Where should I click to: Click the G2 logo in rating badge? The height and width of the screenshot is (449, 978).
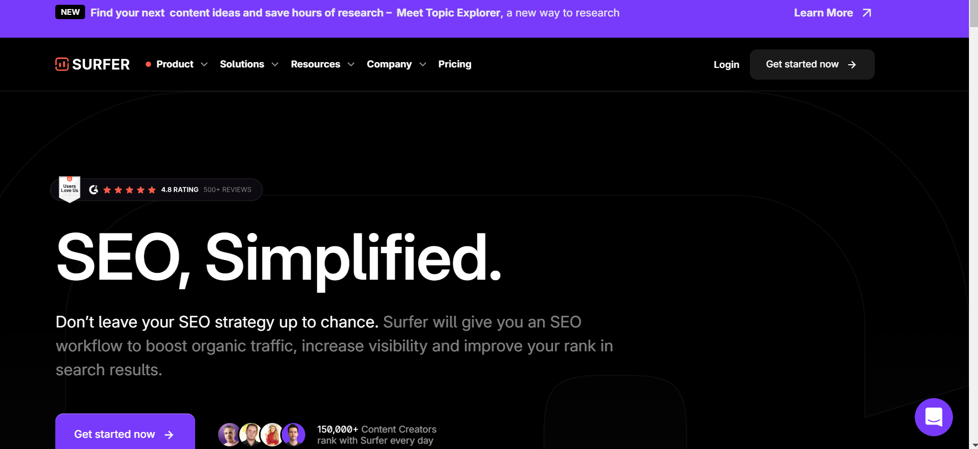click(x=94, y=189)
